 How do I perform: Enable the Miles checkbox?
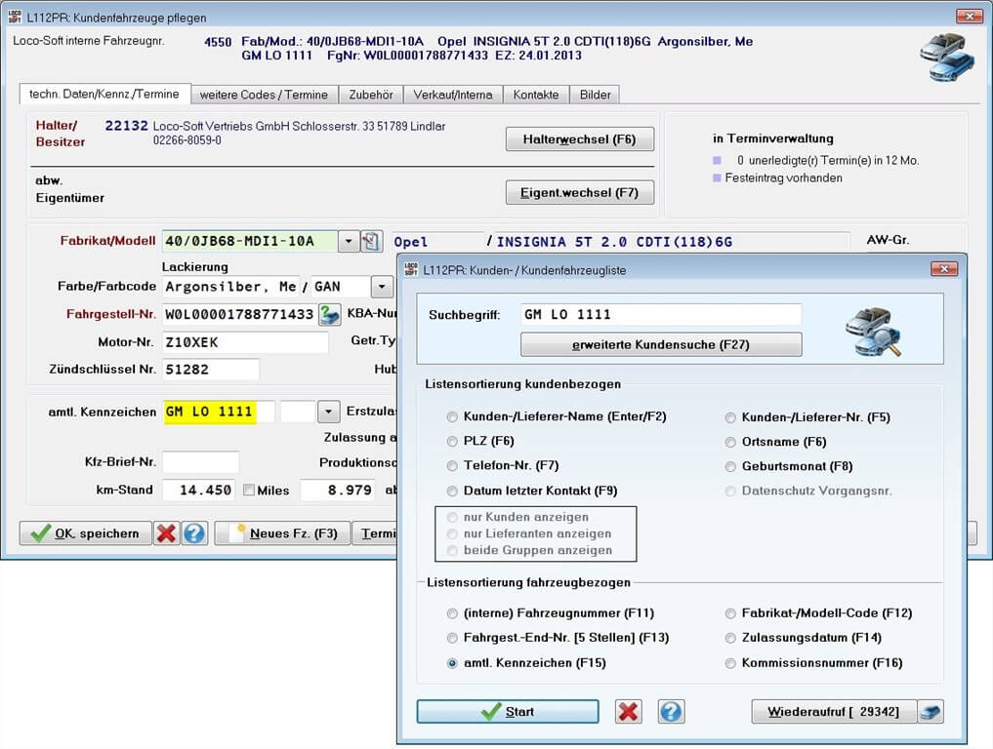[249, 491]
